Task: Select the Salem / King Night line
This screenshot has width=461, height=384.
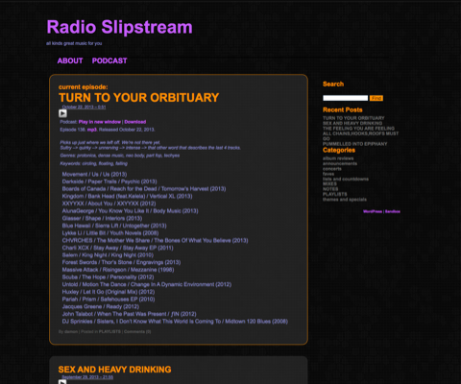Action: [108, 255]
